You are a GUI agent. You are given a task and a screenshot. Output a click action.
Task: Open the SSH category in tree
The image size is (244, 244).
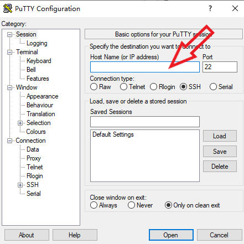click(33, 185)
